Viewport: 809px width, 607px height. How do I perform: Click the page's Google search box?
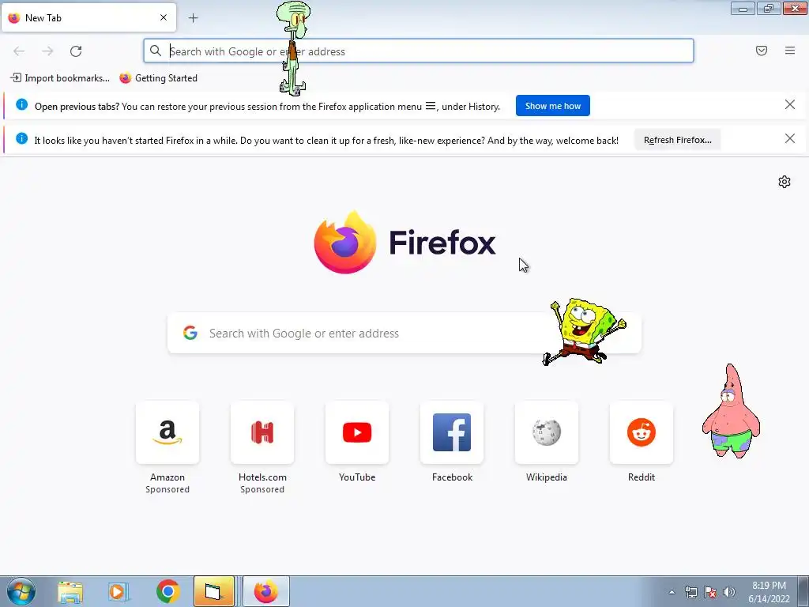coord(404,333)
